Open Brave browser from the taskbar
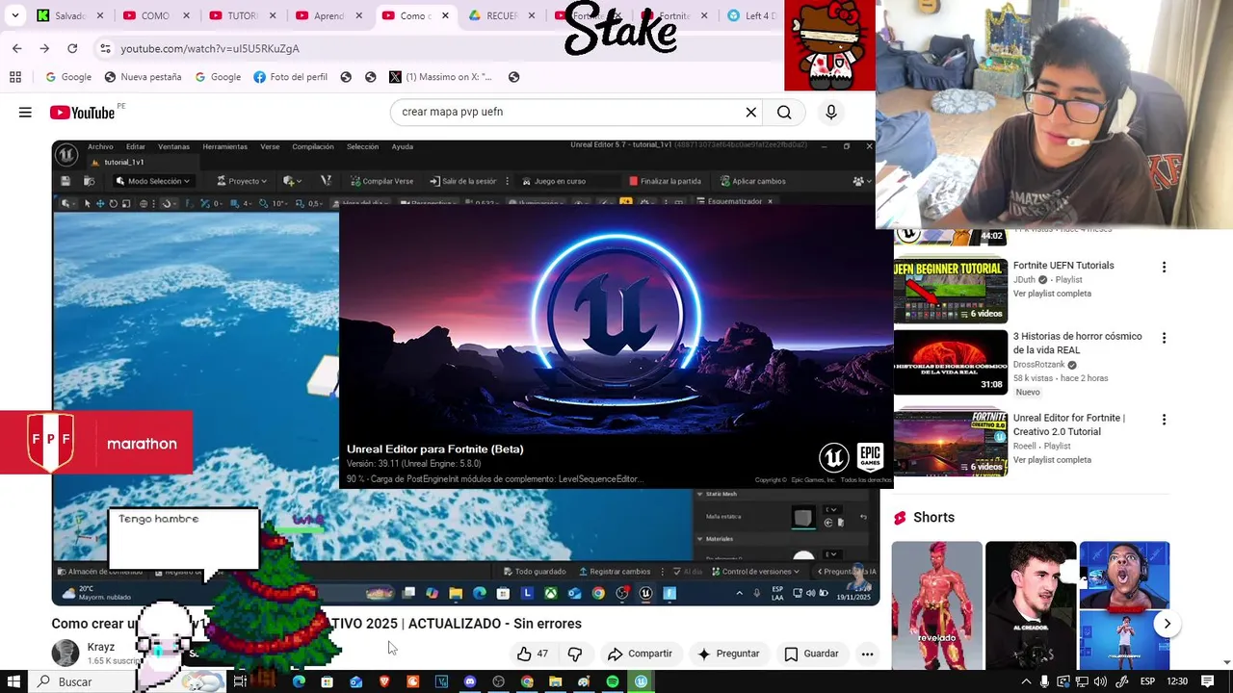This screenshot has height=693, width=1233. point(384,681)
